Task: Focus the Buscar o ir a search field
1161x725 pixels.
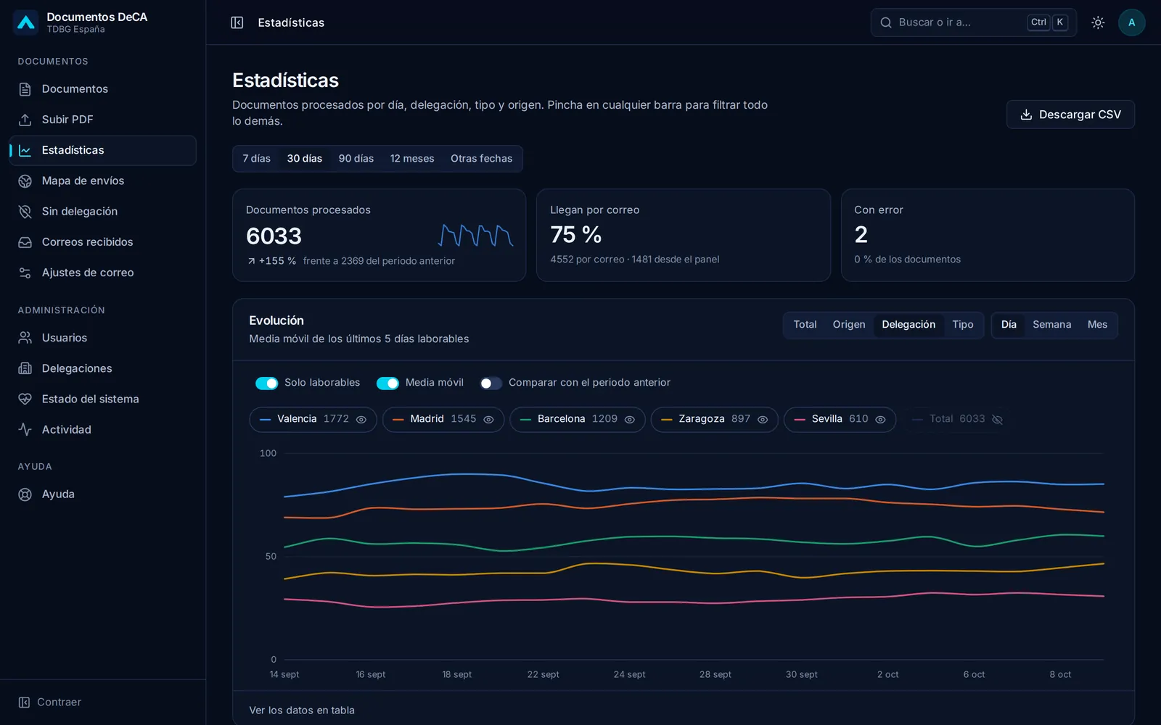Action: click(x=973, y=22)
